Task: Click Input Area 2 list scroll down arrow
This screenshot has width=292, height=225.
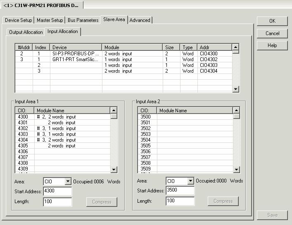Action: click(236, 170)
